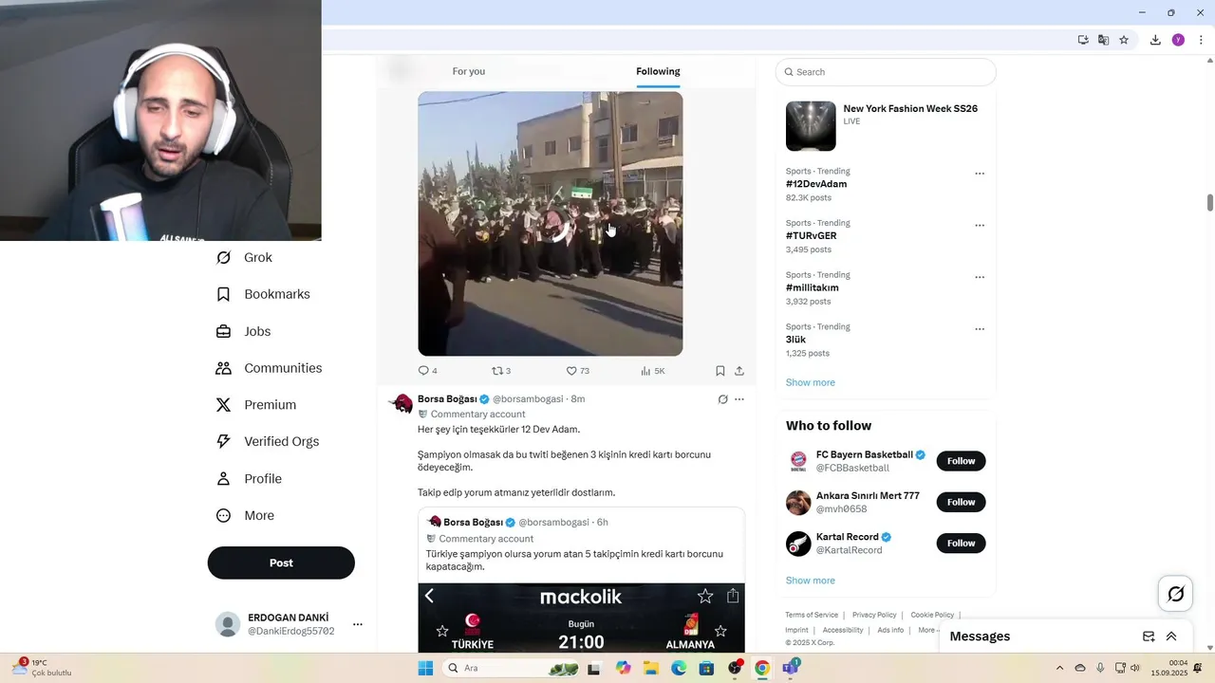This screenshot has width=1215, height=683.
Task: Open Borsa Boğası profile avatar
Action: point(402,404)
